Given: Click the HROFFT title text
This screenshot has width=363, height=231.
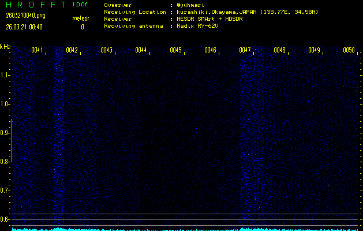Looking at the screenshot, I should pyautogui.click(x=36, y=5).
